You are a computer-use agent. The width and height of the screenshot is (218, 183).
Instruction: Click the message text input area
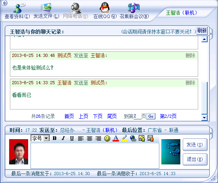coord(95,156)
